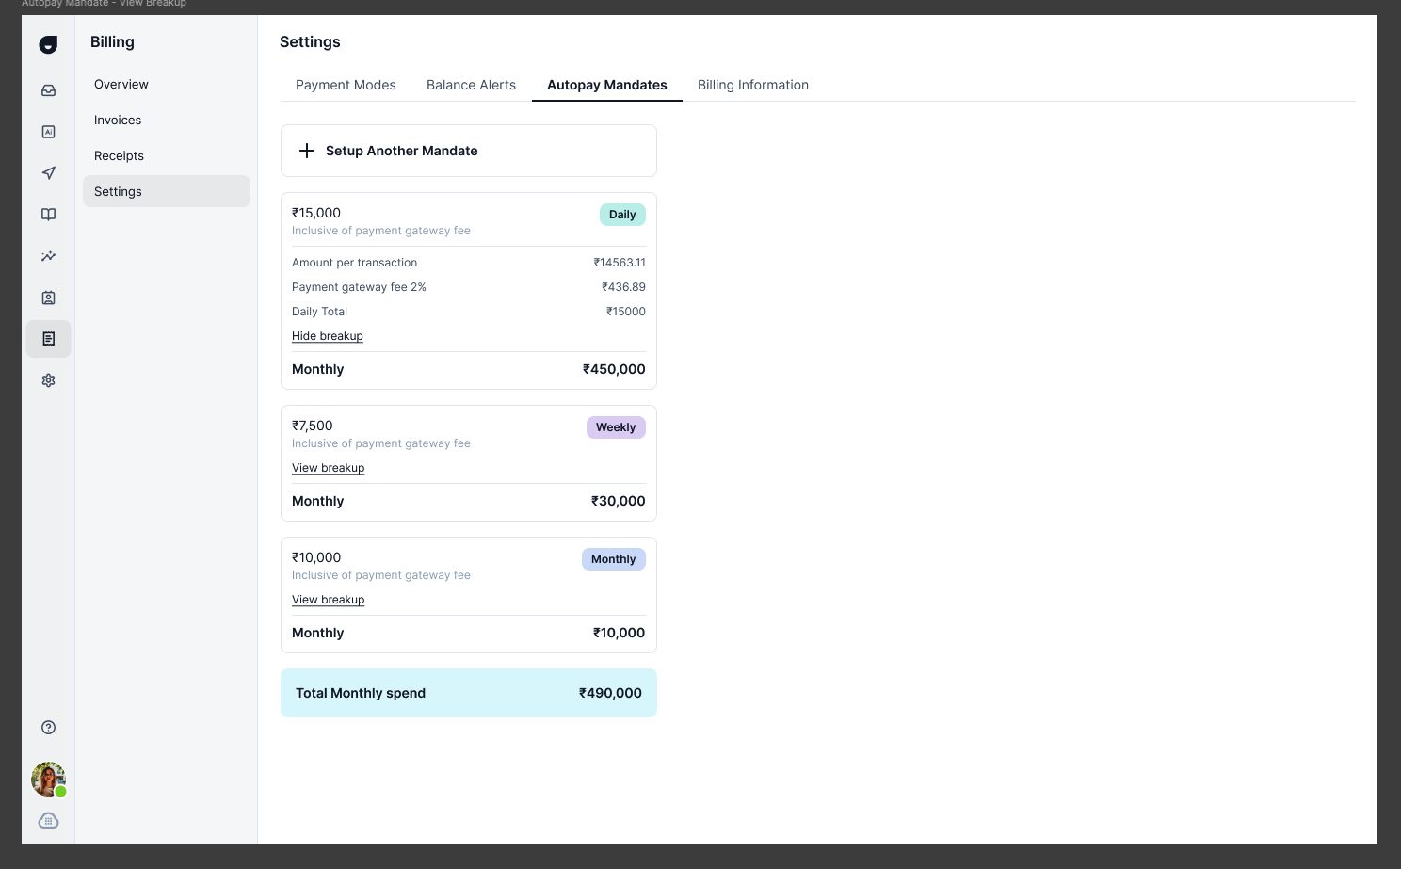Click the plus icon for new mandate
Viewport: 1401px width, 869px height.
pyautogui.click(x=307, y=151)
